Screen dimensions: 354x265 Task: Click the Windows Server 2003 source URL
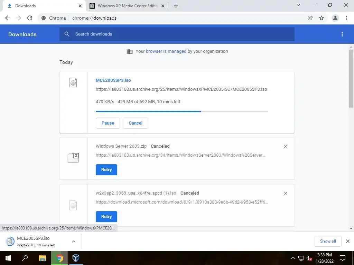tap(180, 155)
